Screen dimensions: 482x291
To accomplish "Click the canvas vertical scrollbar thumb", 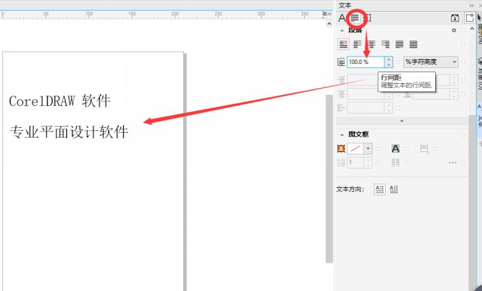I will point(329,179).
